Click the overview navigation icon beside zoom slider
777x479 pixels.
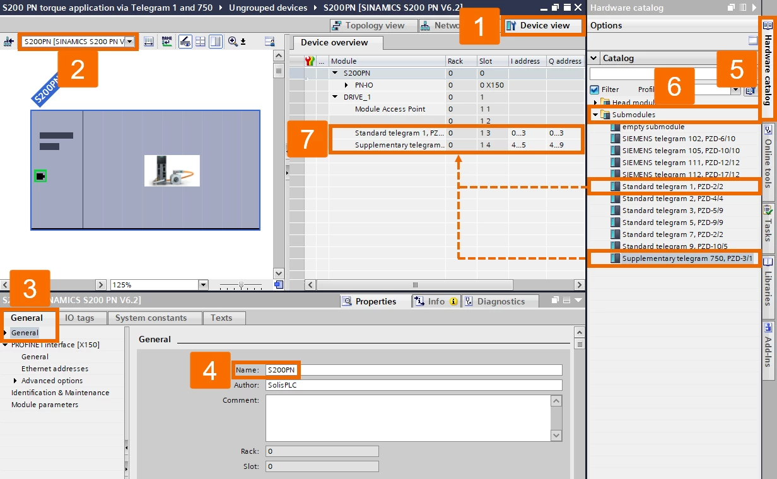coord(278,285)
